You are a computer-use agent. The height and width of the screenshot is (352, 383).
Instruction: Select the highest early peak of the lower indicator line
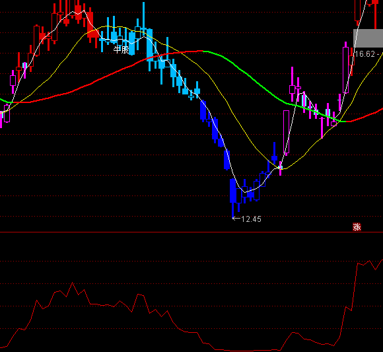click(72, 283)
